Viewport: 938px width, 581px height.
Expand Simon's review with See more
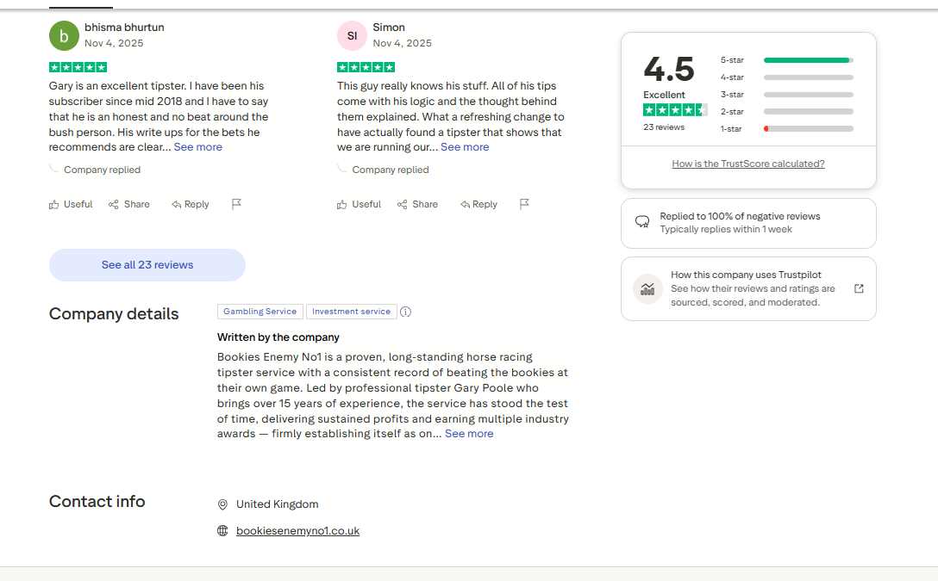click(465, 147)
